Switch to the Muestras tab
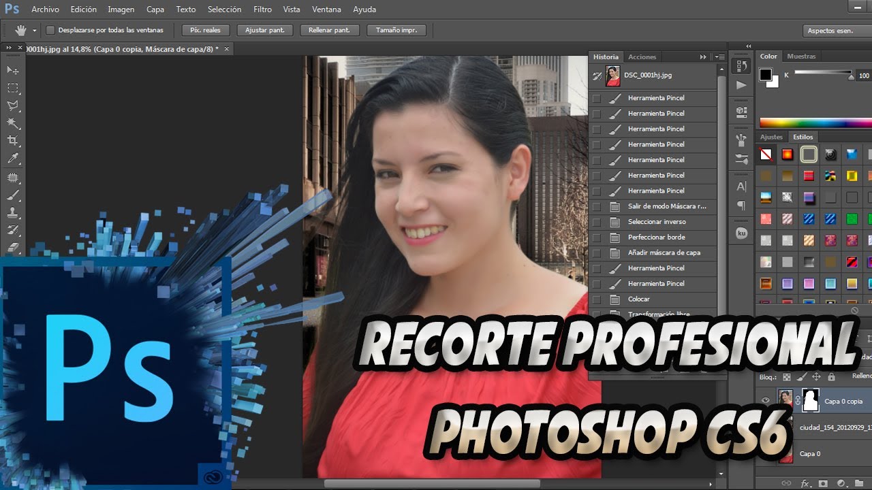 (801, 56)
